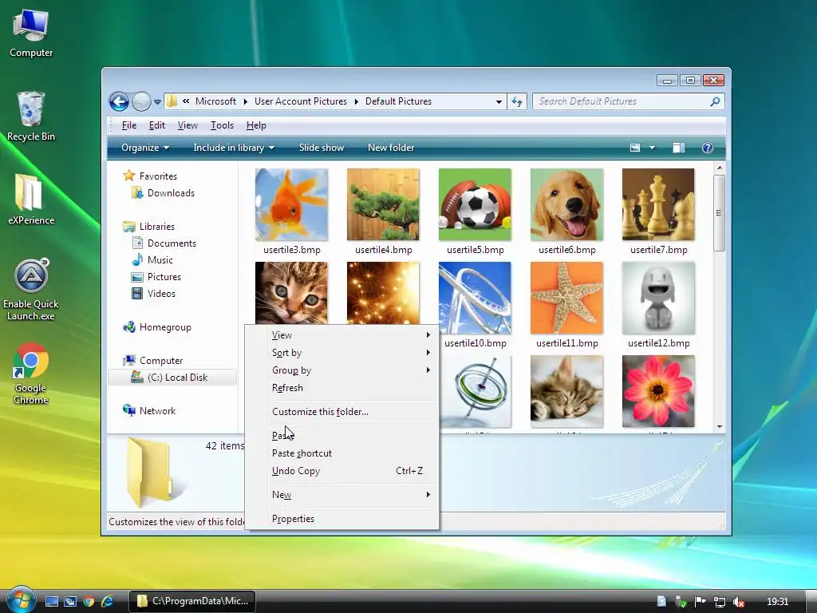Expand the New submenu in context menu
Screen dimensions: 817x613
point(341,495)
